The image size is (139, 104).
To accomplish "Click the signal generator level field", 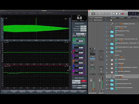I will (x=76, y=83).
